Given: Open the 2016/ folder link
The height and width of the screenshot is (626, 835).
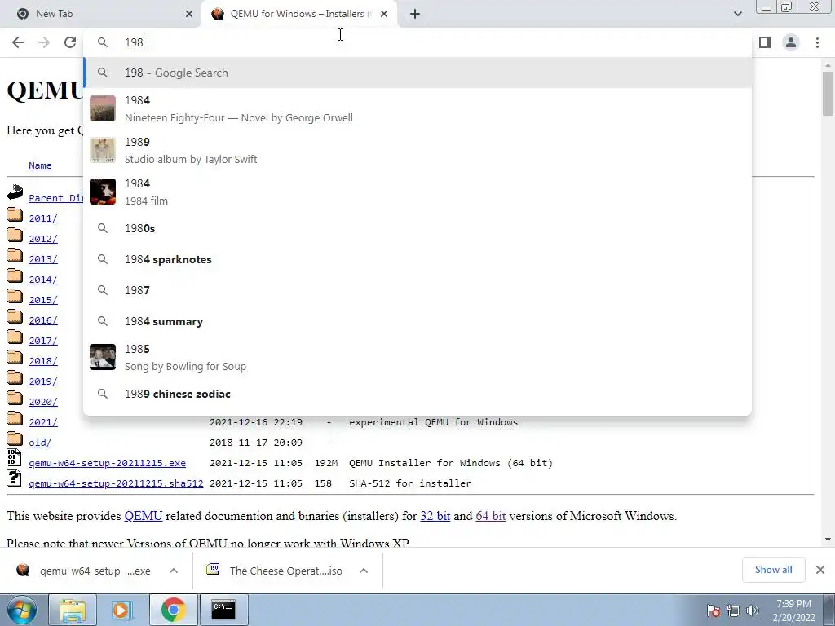Looking at the screenshot, I should point(43,320).
